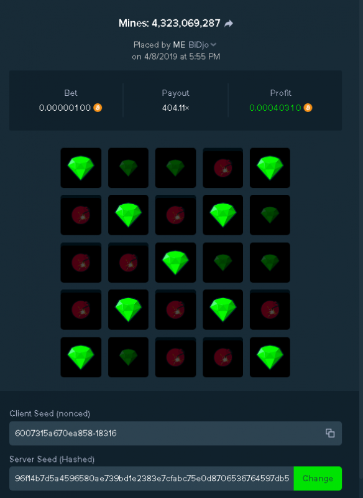
Task: Select the bright gem tile in the grid center
Action: point(175,262)
